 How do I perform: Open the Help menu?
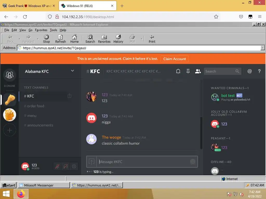(x=63, y=30)
